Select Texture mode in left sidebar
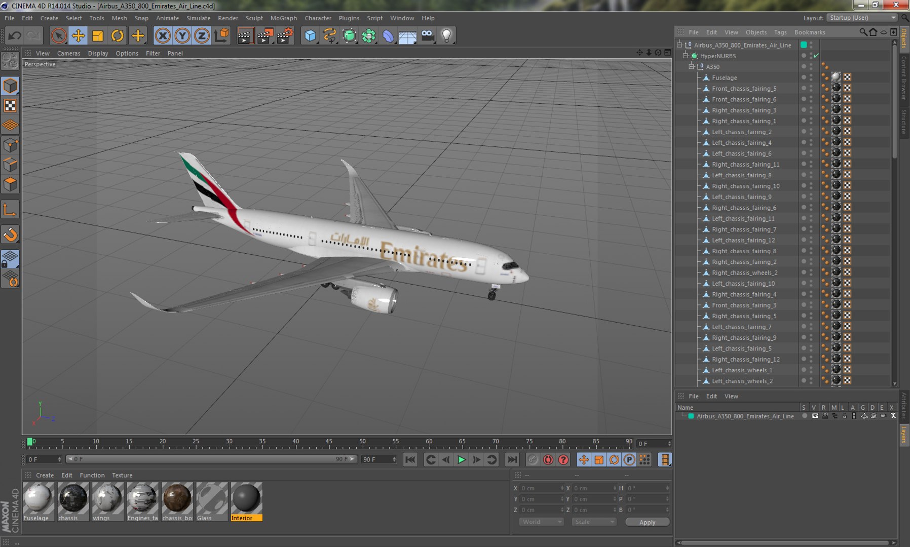 (x=10, y=105)
